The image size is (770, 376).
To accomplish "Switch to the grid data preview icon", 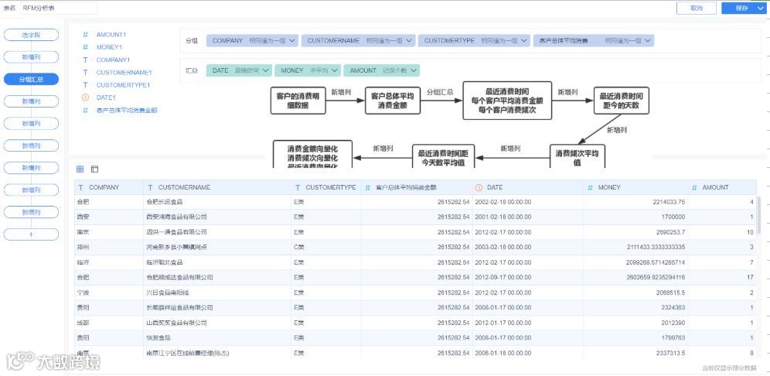I will click(x=80, y=169).
